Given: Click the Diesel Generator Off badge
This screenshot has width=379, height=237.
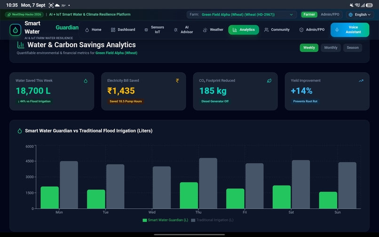Looking at the screenshot, I should pos(215,101).
